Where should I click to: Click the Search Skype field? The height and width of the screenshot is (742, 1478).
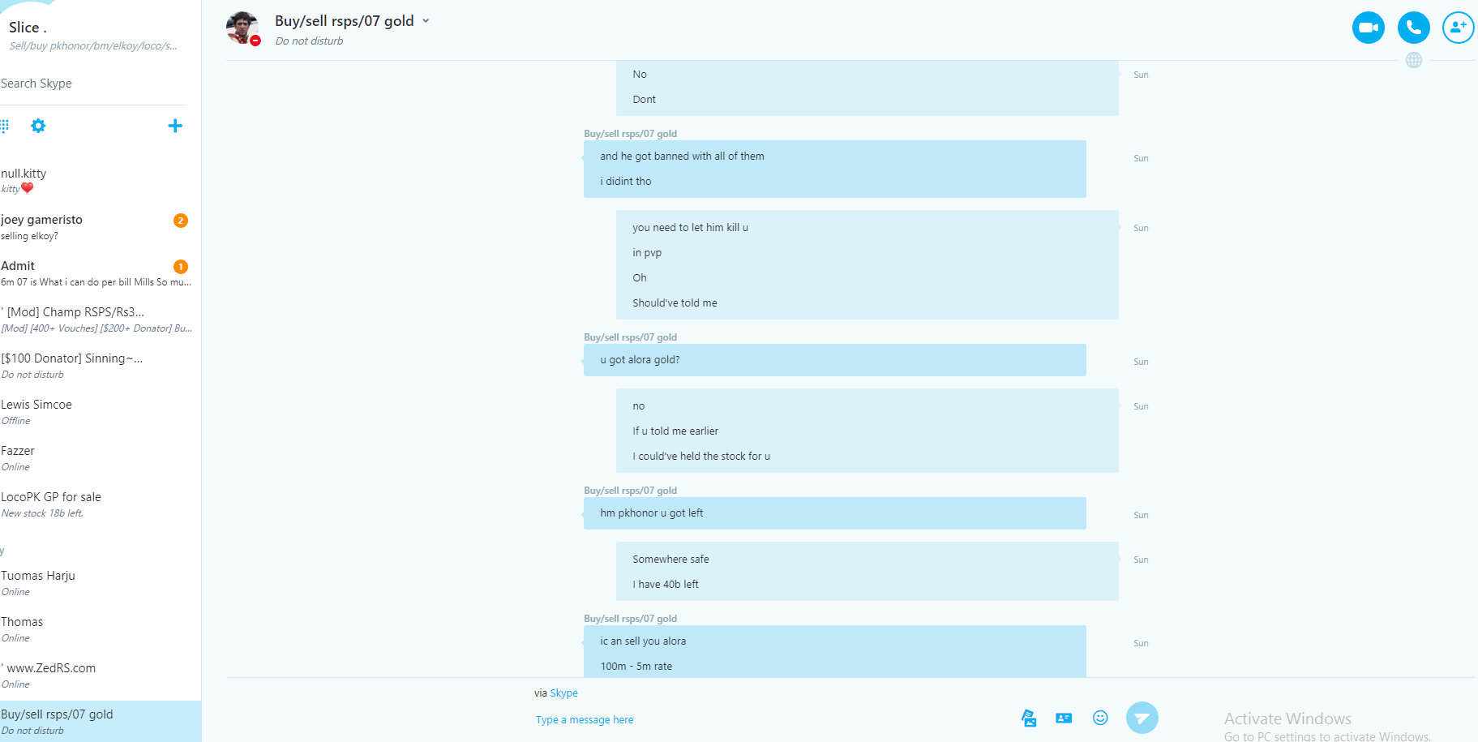click(x=92, y=84)
